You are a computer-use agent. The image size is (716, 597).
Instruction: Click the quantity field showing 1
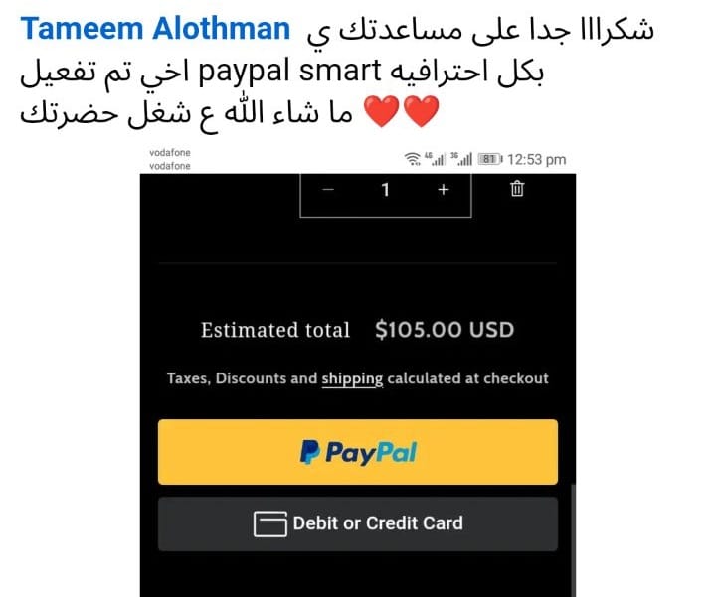click(386, 190)
